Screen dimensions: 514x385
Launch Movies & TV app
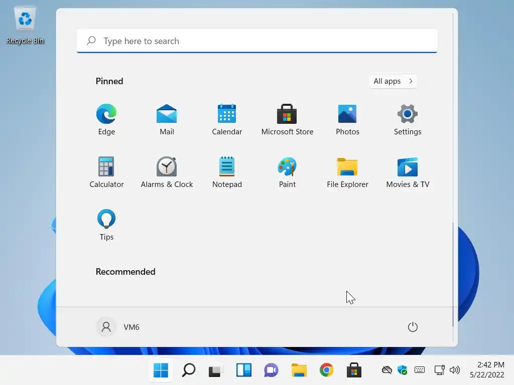(408, 172)
